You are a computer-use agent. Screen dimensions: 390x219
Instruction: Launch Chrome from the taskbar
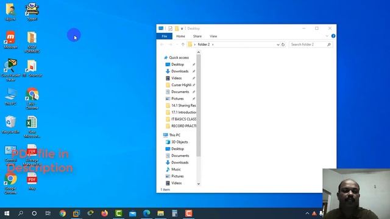[62, 214]
